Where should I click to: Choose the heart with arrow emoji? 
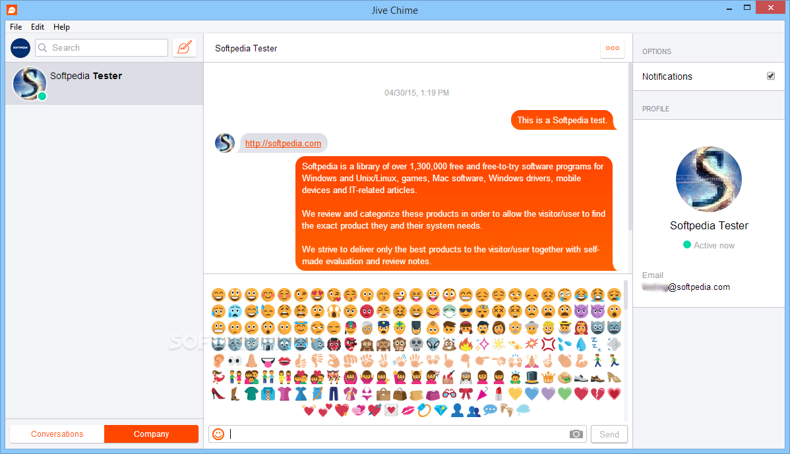(x=375, y=411)
